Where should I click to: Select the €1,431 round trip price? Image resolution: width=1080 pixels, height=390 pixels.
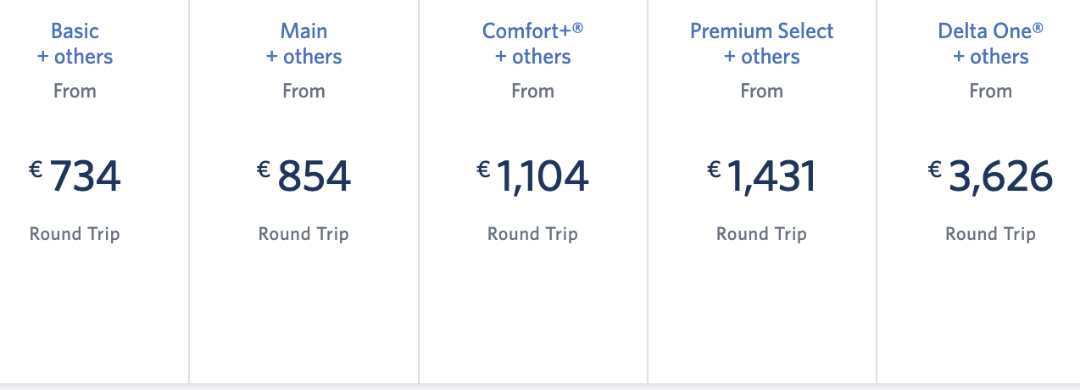coord(761,176)
